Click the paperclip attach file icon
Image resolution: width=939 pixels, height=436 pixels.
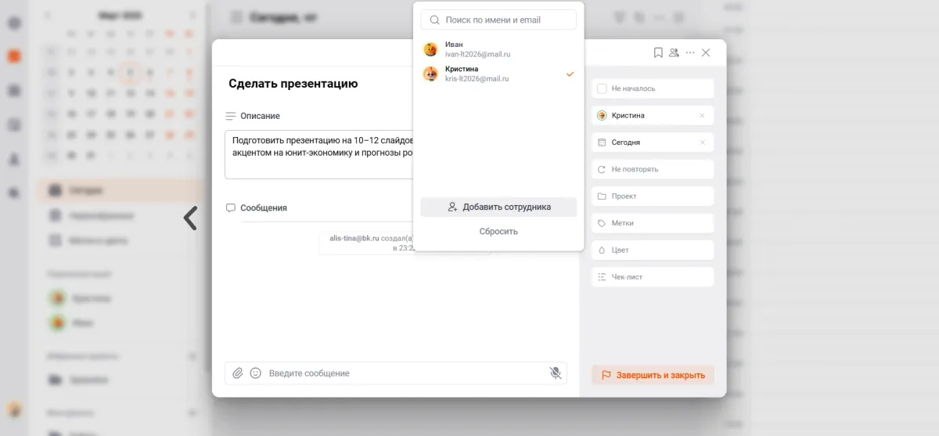pyautogui.click(x=238, y=373)
